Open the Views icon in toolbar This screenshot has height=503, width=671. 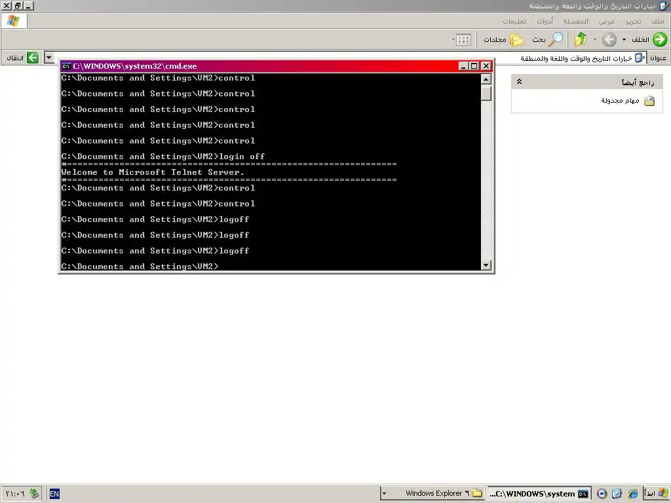[463, 40]
